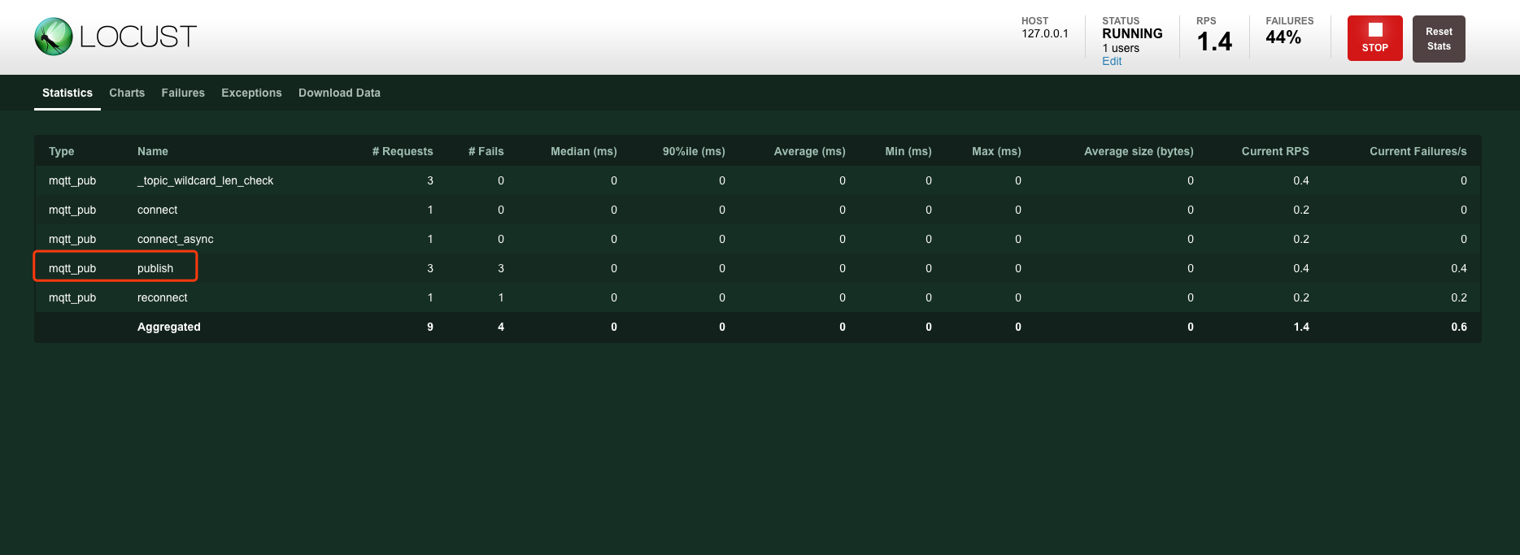1520x555 pixels.
Task: Click the 90%ile (ms) column header
Action: tap(694, 151)
